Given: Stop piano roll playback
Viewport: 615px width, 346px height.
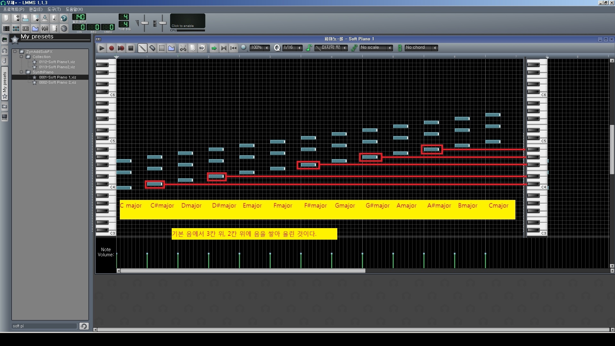Looking at the screenshot, I should point(130,48).
